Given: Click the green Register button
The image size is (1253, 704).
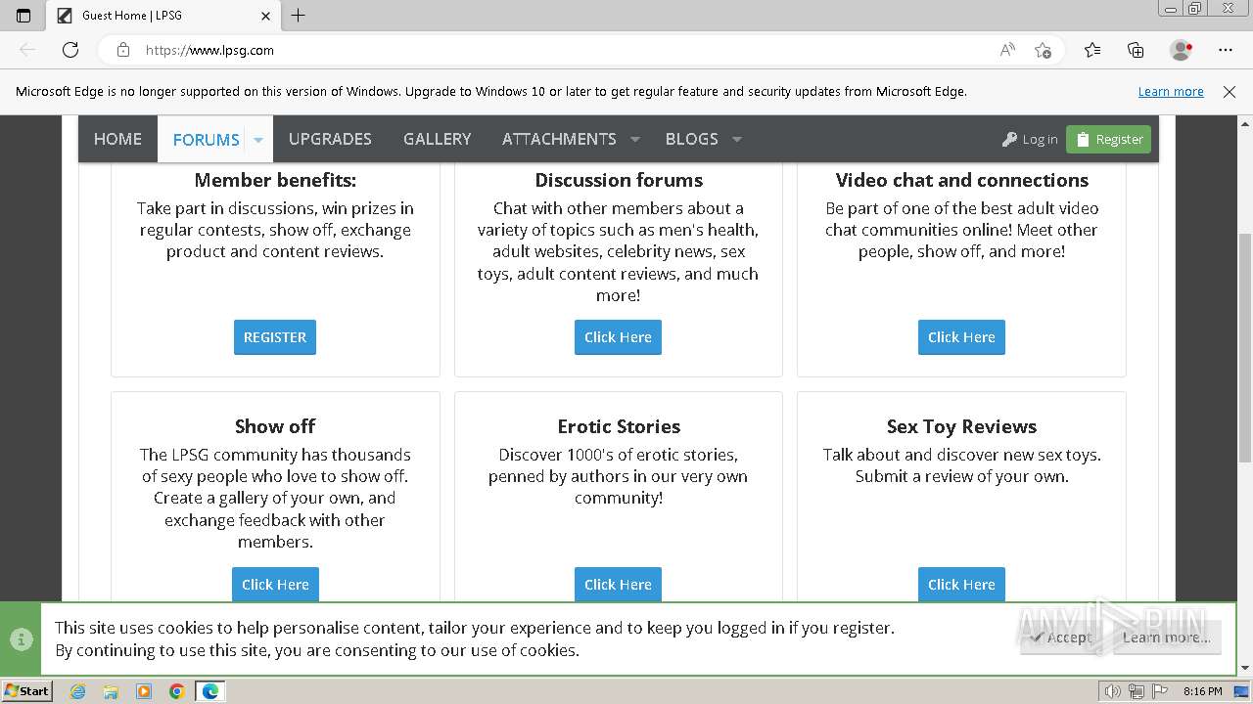Looking at the screenshot, I should [x=1108, y=140].
